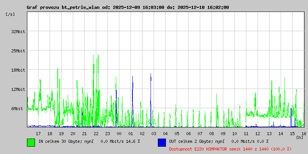Image resolution: width=308 pixels, height=154 pixels.
Task: Click hour 06 on the time axis
Action: pos(188,133)
